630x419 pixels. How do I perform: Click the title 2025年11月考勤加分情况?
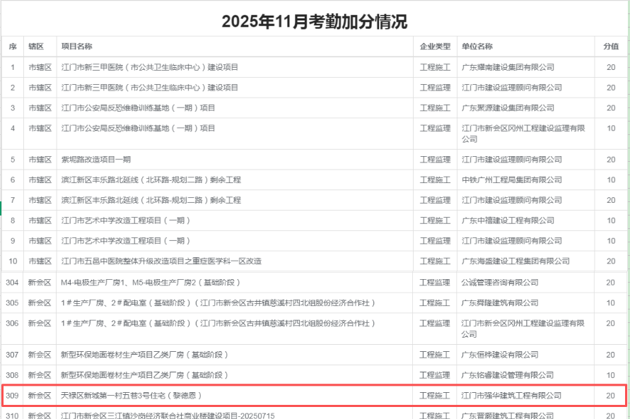315,21
